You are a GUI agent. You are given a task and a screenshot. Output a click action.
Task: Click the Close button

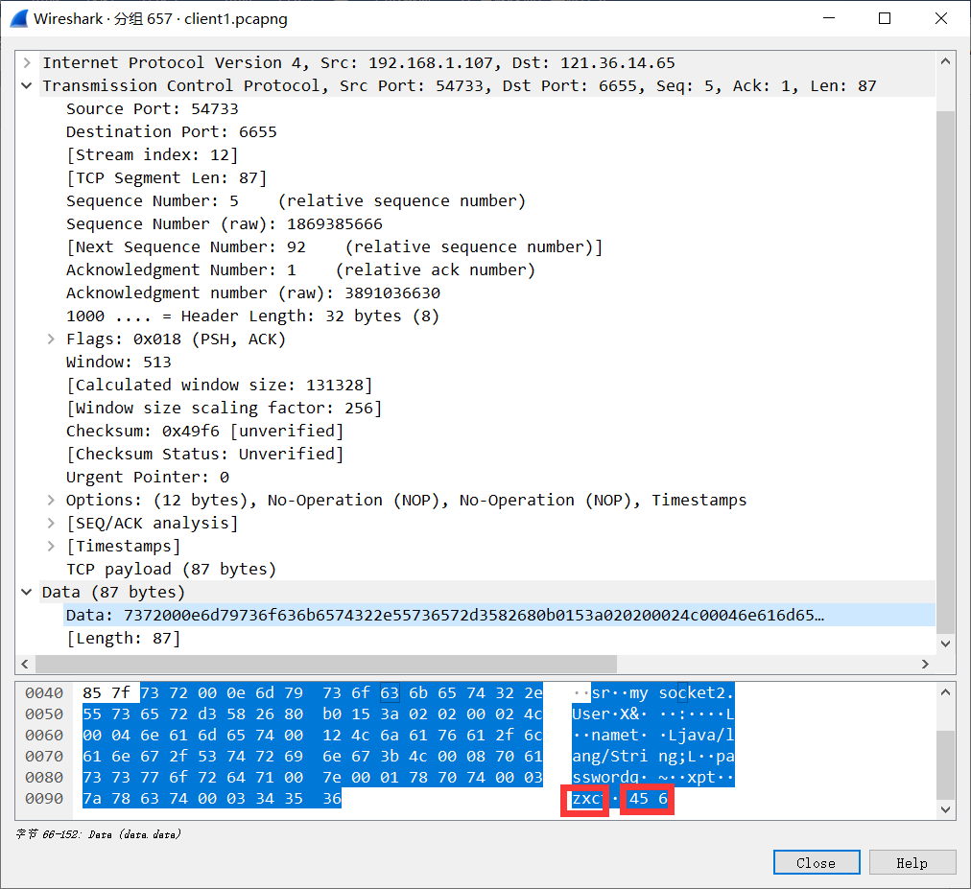click(817, 862)
